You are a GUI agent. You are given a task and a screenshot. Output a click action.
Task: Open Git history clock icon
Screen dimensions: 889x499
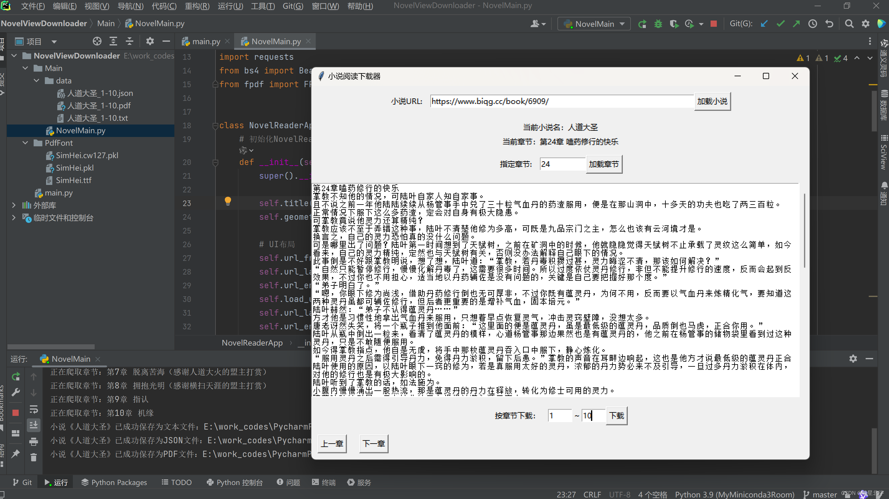812,24
